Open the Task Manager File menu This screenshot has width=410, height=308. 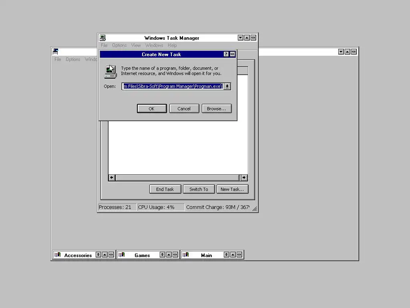pos(104,45)
